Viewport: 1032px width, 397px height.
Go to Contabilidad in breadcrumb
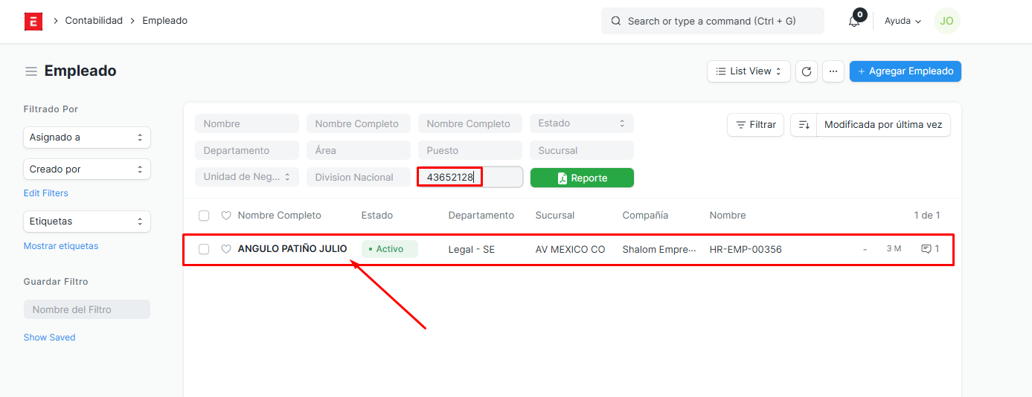click(x=94, y=21)
